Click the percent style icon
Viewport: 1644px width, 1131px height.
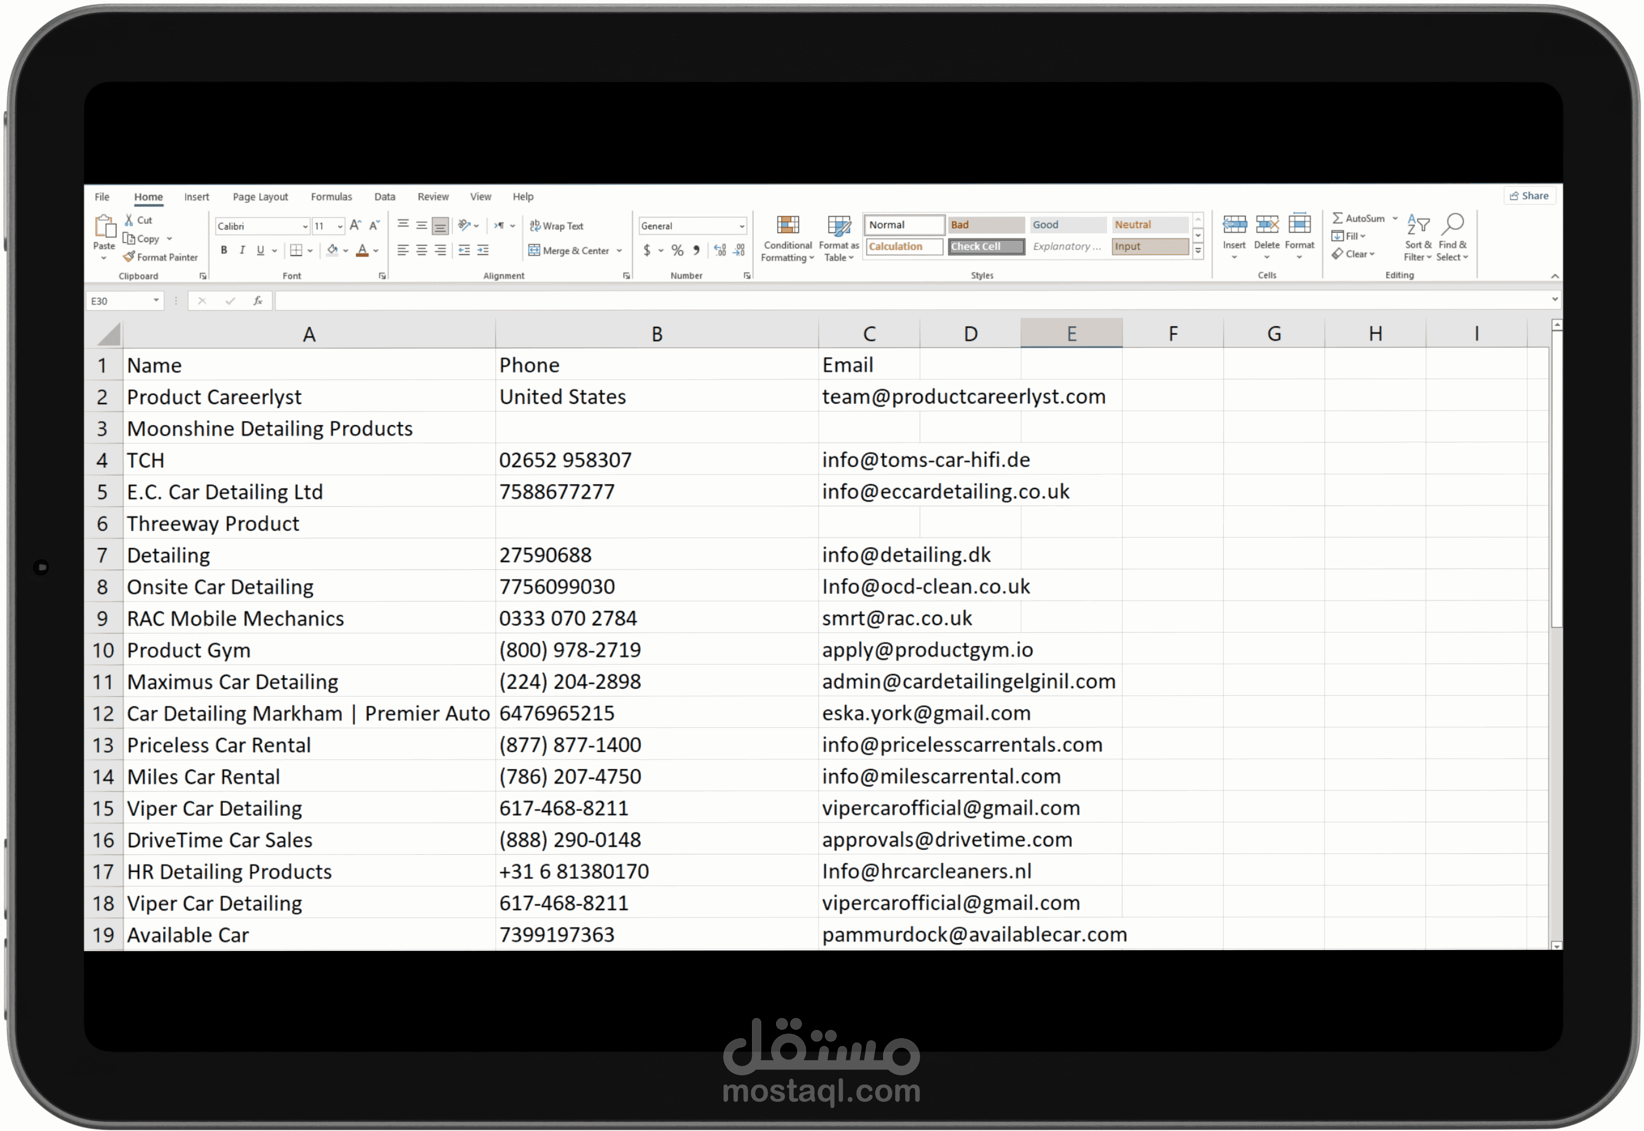(677, 250)
